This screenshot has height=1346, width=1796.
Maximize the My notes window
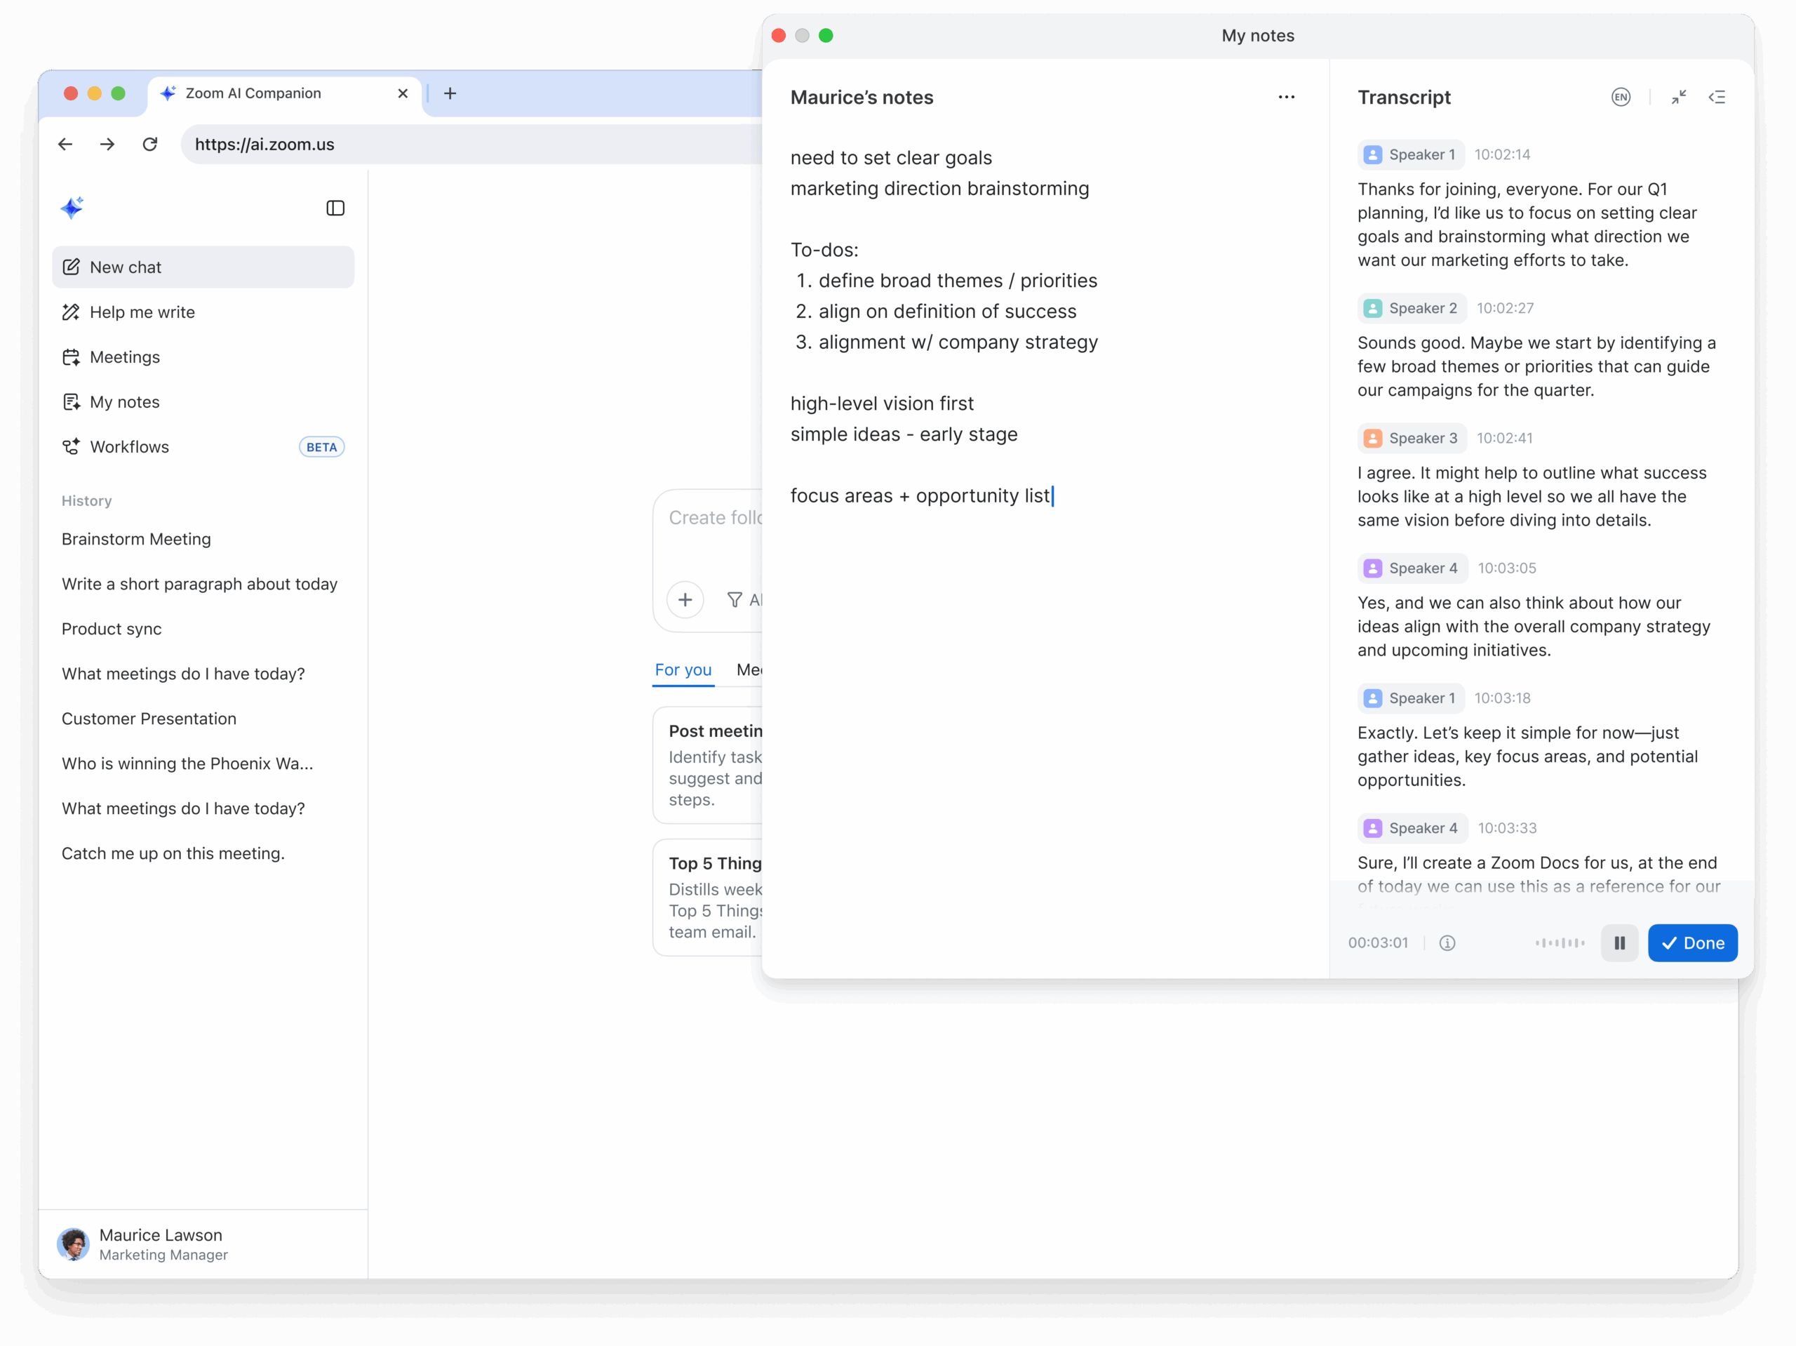click(826, 36)
